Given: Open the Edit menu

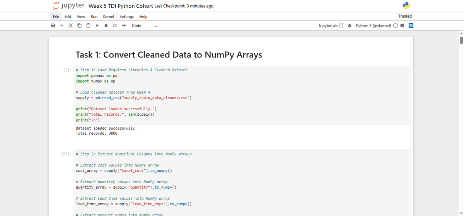Looking at the screenshot, I should [x=68, y=17].
